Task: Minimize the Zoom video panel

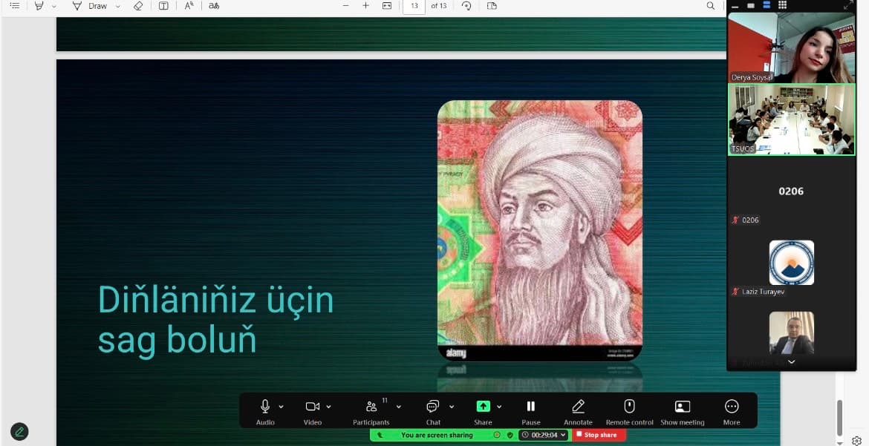Action: [x=735, y=5]
